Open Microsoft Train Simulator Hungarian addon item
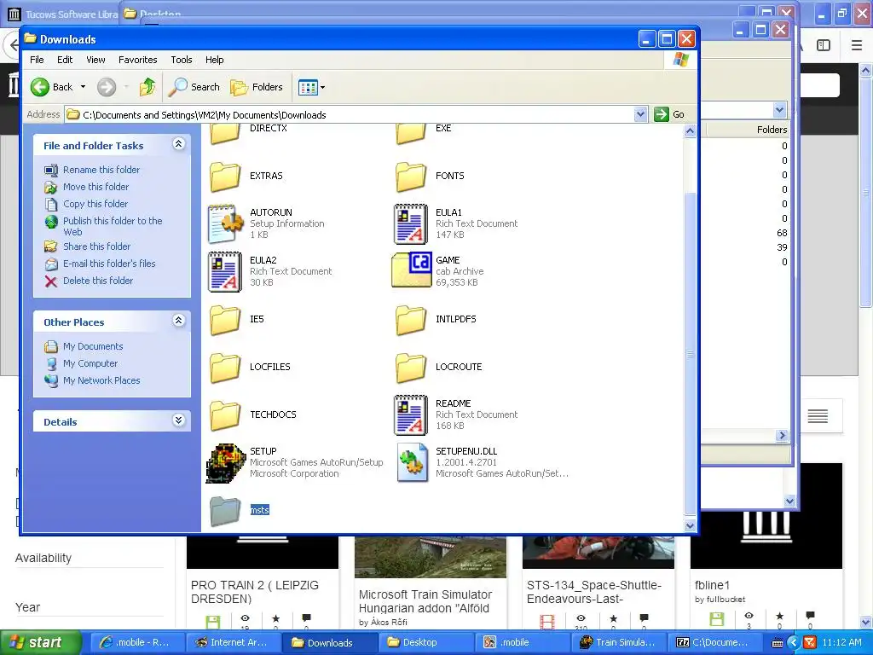 click(x=425, y=601)
